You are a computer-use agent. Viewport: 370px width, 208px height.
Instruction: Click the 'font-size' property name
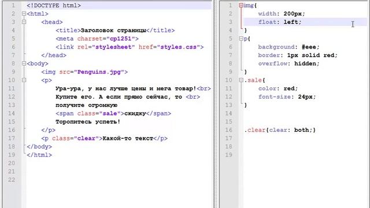pos(275,96)
